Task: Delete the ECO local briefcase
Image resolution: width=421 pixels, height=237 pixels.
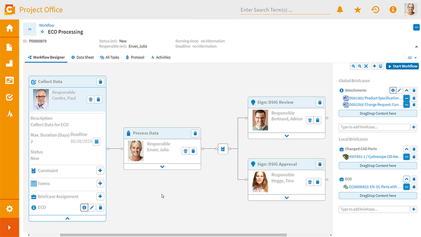Action: [x=414, y=179]
